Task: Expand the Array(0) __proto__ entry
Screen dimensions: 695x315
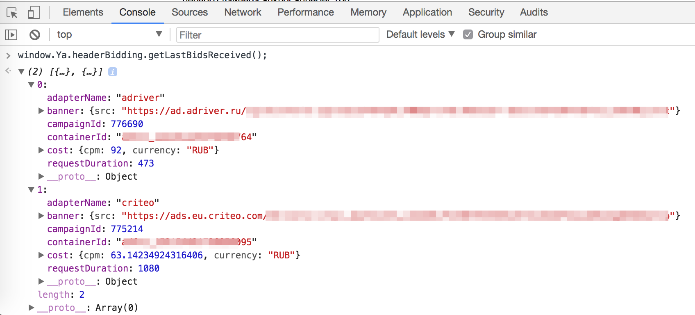Action: coord(31,308)
